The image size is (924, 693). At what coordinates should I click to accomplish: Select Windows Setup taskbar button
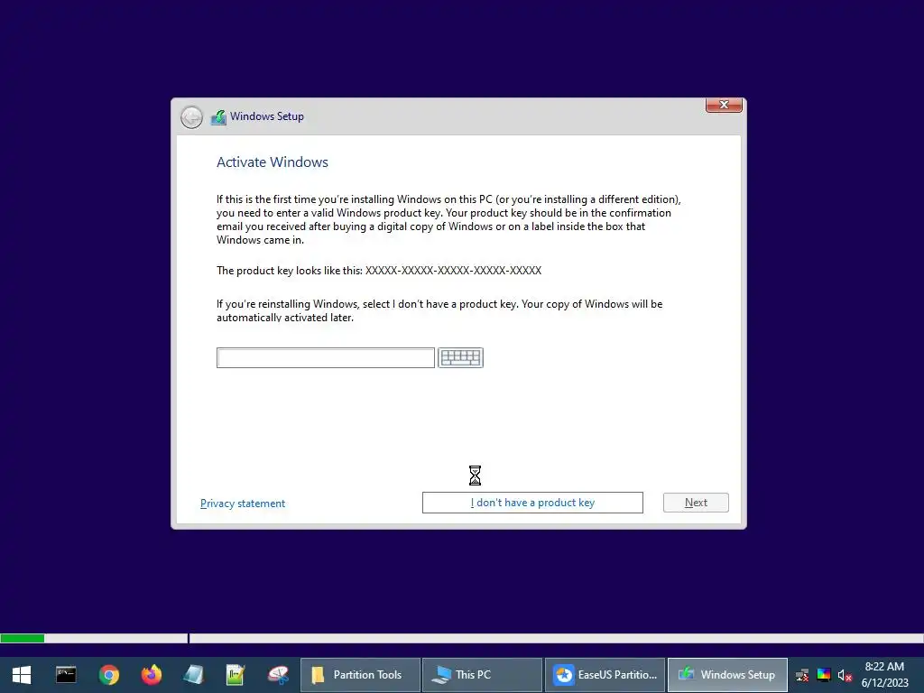coord(727,675)
